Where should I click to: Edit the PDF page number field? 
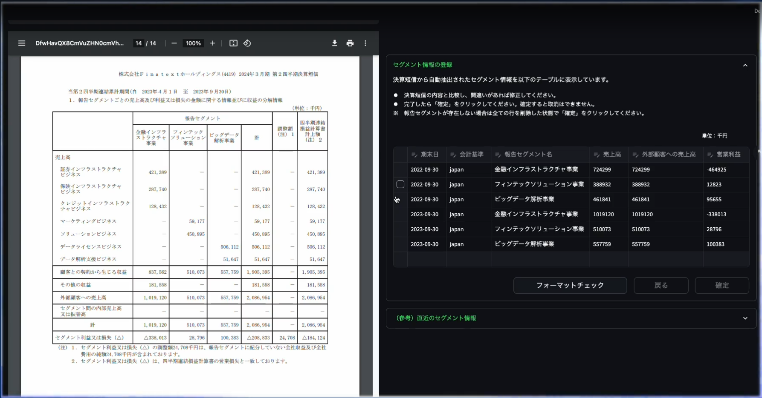pos(139,43)
